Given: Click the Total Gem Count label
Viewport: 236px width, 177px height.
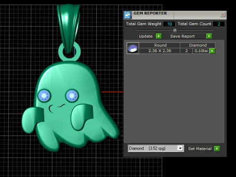Looking at the screenshot, I should click(194, 24).
